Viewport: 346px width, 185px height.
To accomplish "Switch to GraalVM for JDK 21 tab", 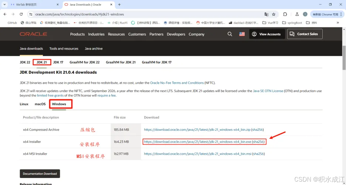I will 121,62.
